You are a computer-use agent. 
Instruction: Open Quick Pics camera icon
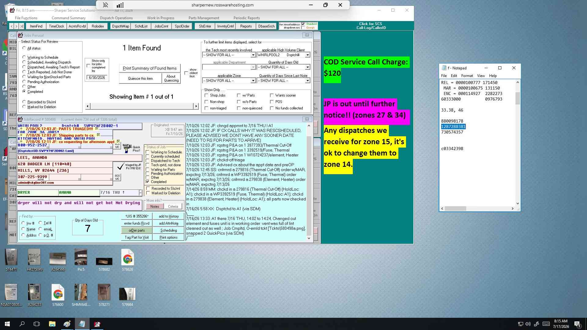tap(127, 148)
